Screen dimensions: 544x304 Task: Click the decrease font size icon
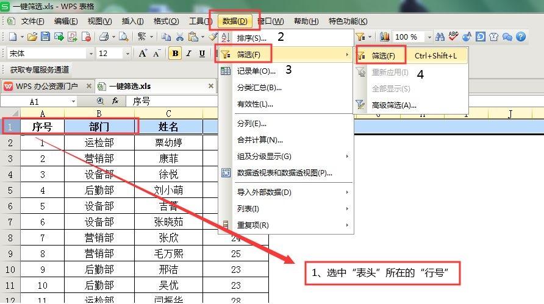tap(157, 54)
